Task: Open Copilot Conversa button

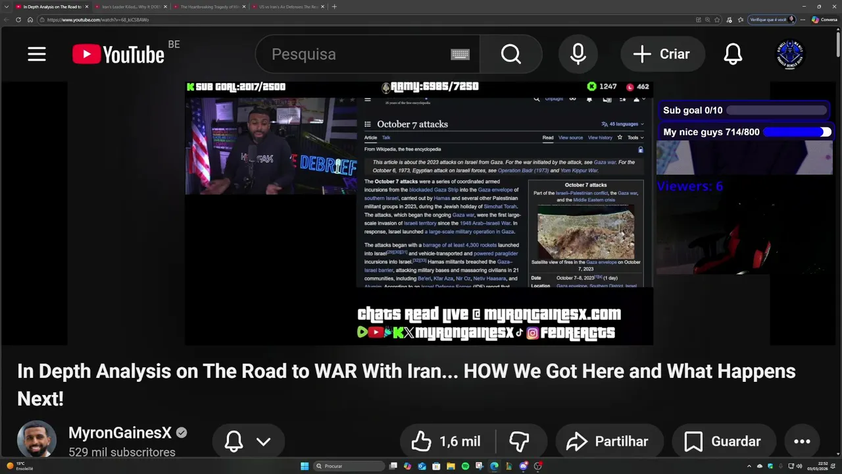Action: 824,20
